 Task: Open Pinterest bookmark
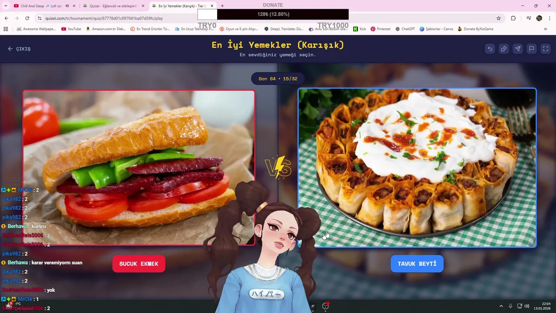pos(381,29)
